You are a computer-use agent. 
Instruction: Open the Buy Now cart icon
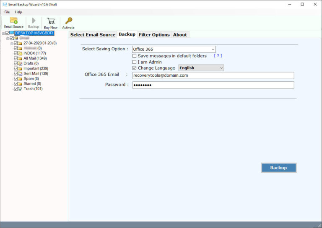click(51, 21)
